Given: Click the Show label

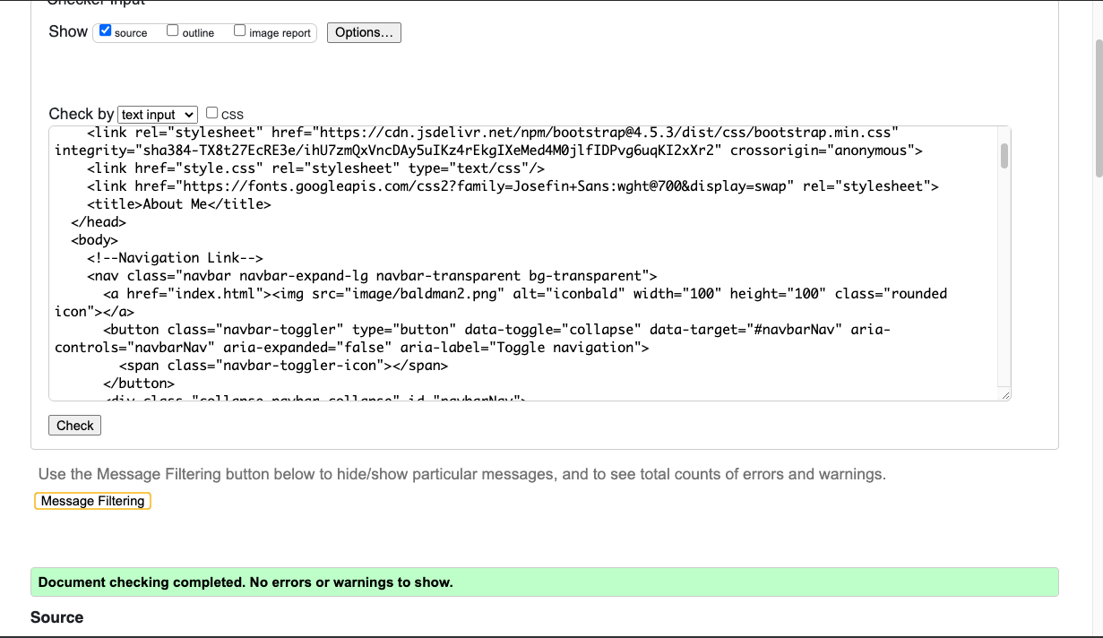Looking at the screenshot, I should [x=68, y=31].
